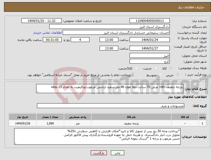The width and height of the screenshot is (211, 160).
Task: Click goods group field منسوجات و چرم
Action: click(111, 106)
